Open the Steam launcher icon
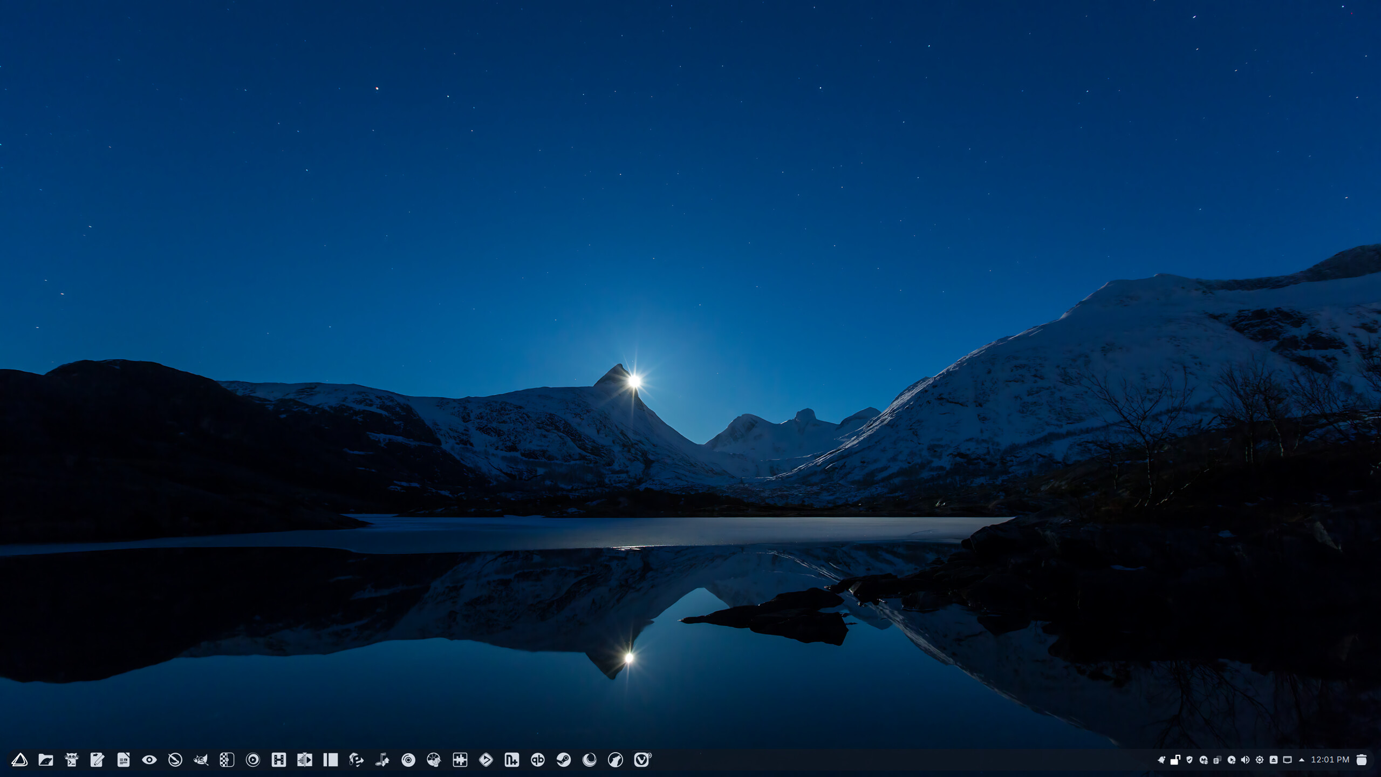The width and height of the screenshot is (1381, 777). click(x=564, y=760)
